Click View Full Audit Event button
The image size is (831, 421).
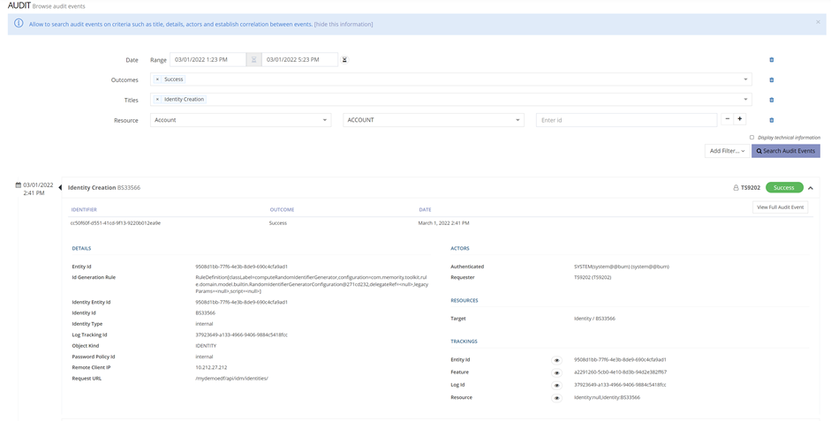[x=780, y=207]
